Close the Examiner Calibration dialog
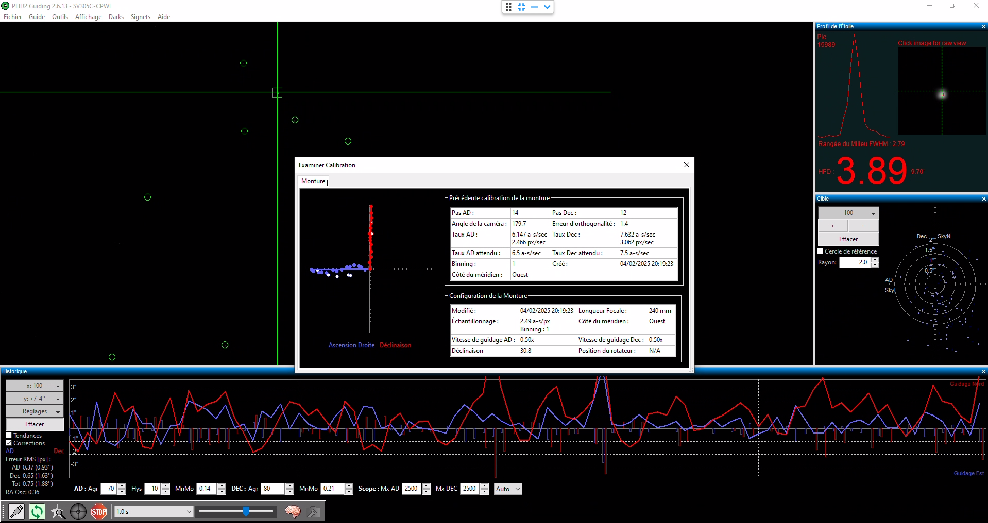The image size is (988, 523). (686, 165)
